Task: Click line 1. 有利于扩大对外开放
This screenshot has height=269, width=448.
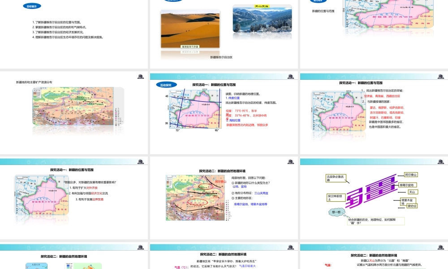Action: click(x=84, y=188)
